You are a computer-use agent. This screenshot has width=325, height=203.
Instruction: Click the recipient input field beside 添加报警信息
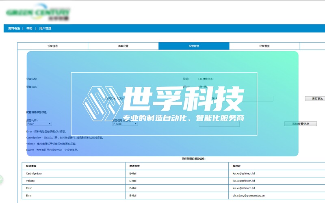click(219, 124)
